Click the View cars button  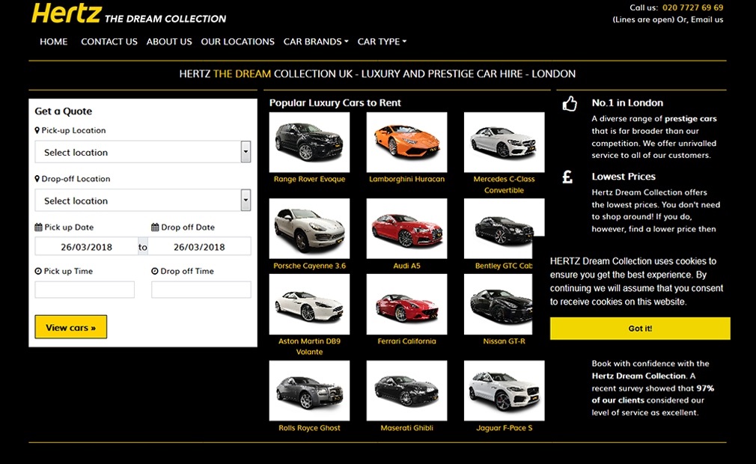coord(71,327)
